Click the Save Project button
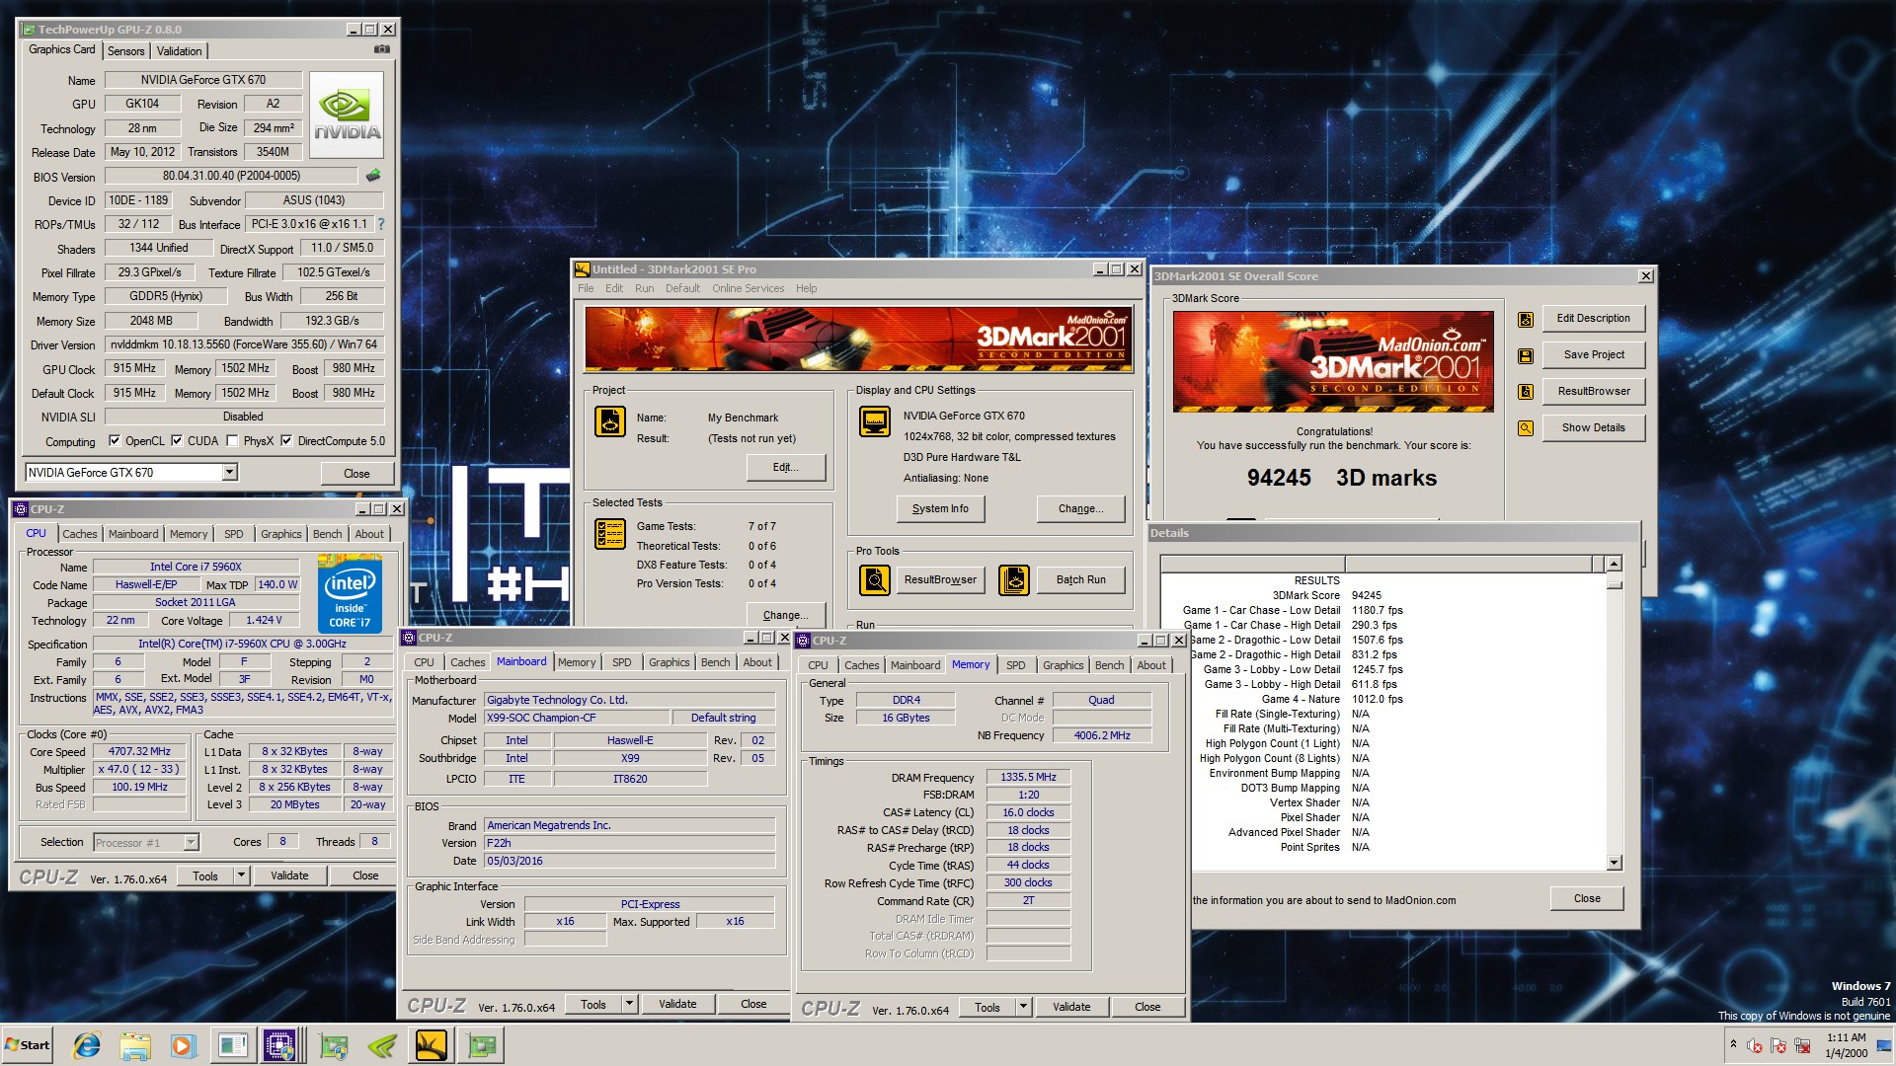 (x=1593, y=355)
